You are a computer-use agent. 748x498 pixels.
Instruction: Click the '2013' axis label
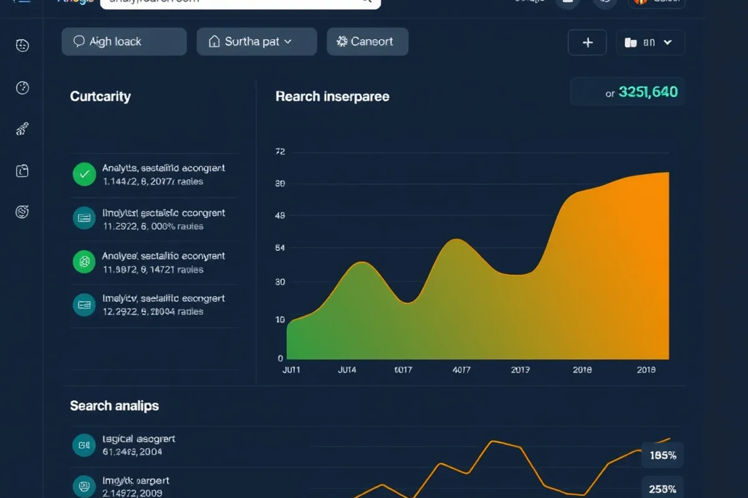point(520,370)
